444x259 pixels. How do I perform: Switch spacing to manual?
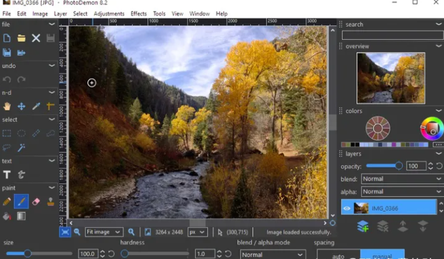(x=382, y=256)
